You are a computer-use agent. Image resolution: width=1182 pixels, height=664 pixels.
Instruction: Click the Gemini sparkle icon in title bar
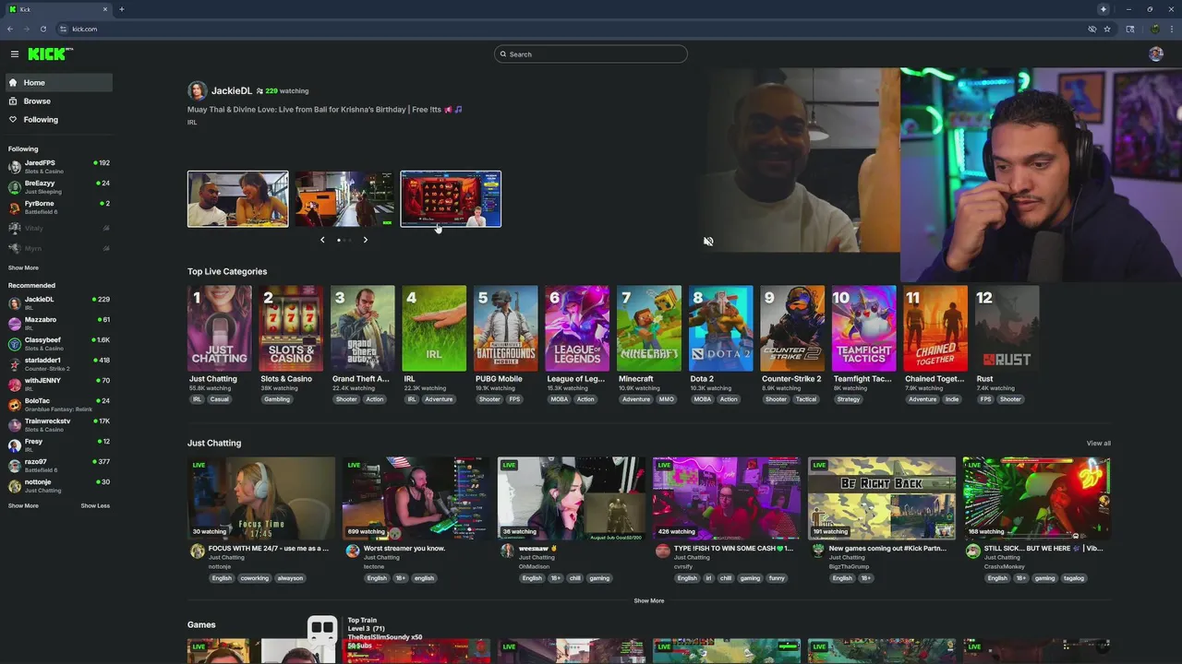pyautogui.click(x=1103, y=9)
